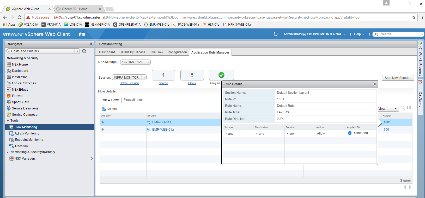
Task: Click the Source link
Action: pos(163,83)
